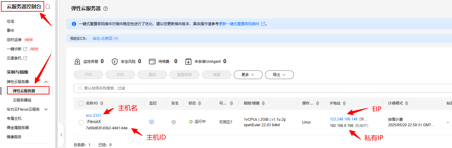Tick the checkbox for ecs-2331 row
This screenshot has width=452, height=148.
[x=81, y=123]
